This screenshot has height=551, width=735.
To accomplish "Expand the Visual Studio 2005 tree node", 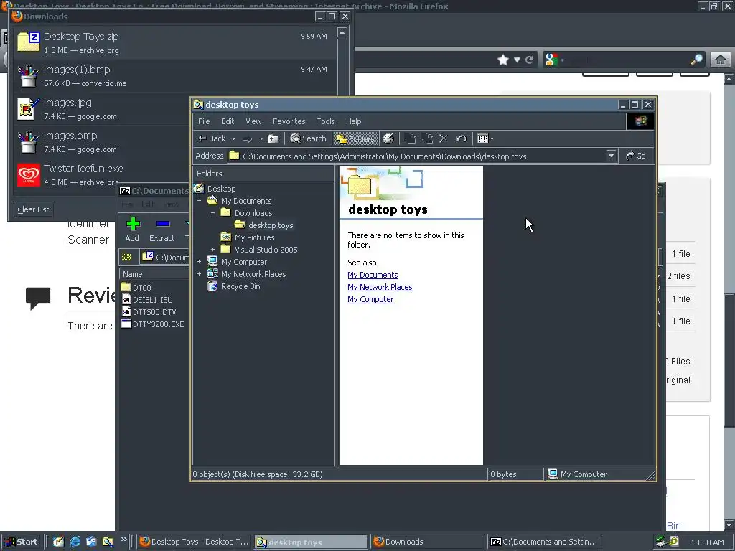I will pyautogui.click(x=212, y=250).
